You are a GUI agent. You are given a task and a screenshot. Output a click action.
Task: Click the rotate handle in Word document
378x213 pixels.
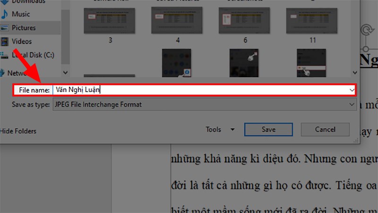[367, 30]
